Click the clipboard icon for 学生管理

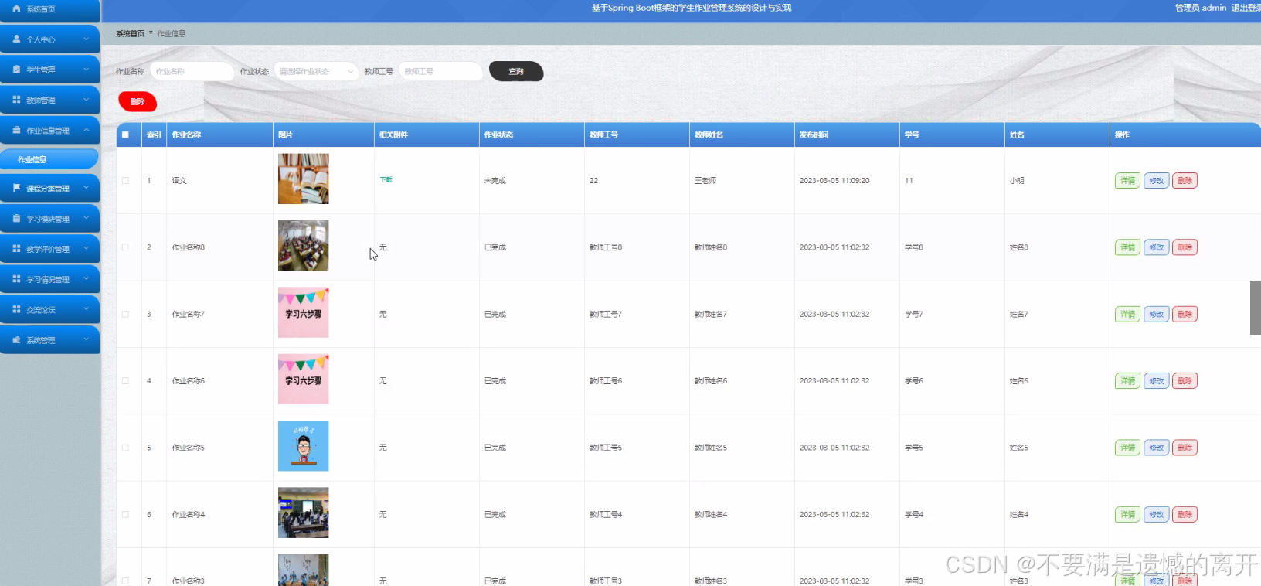(x=16, y=70)
